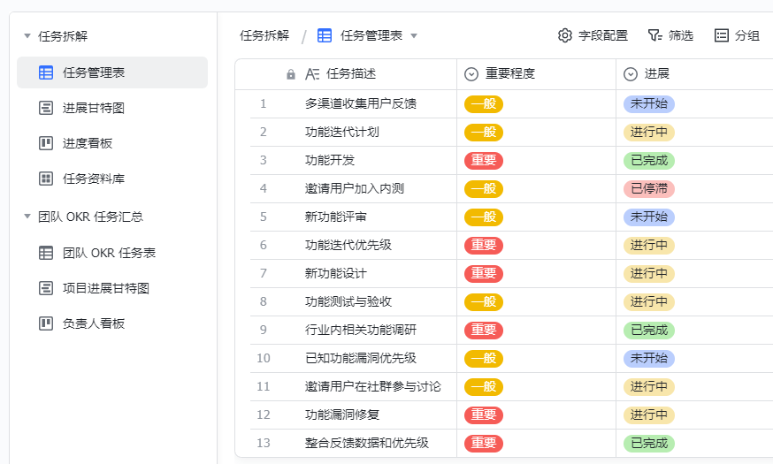Screen dimensions: 773x464
Task: Click 团队 OKR 任务表 grid icon
Action: coord(46,253)
